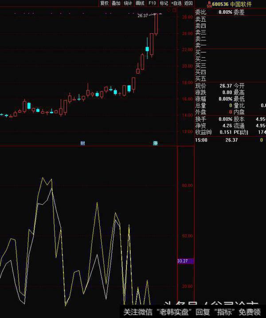Open F10 company information
Screen dimensions: 266x318
coord(152,3)
